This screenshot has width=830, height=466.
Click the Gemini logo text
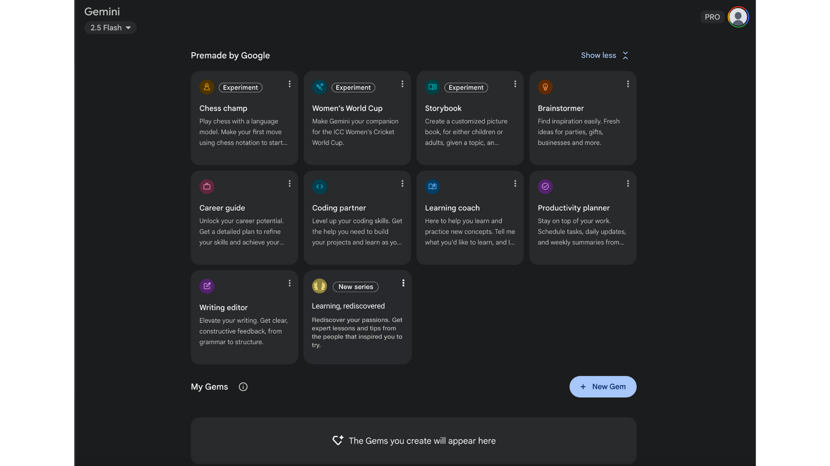(x=102, y=12)
